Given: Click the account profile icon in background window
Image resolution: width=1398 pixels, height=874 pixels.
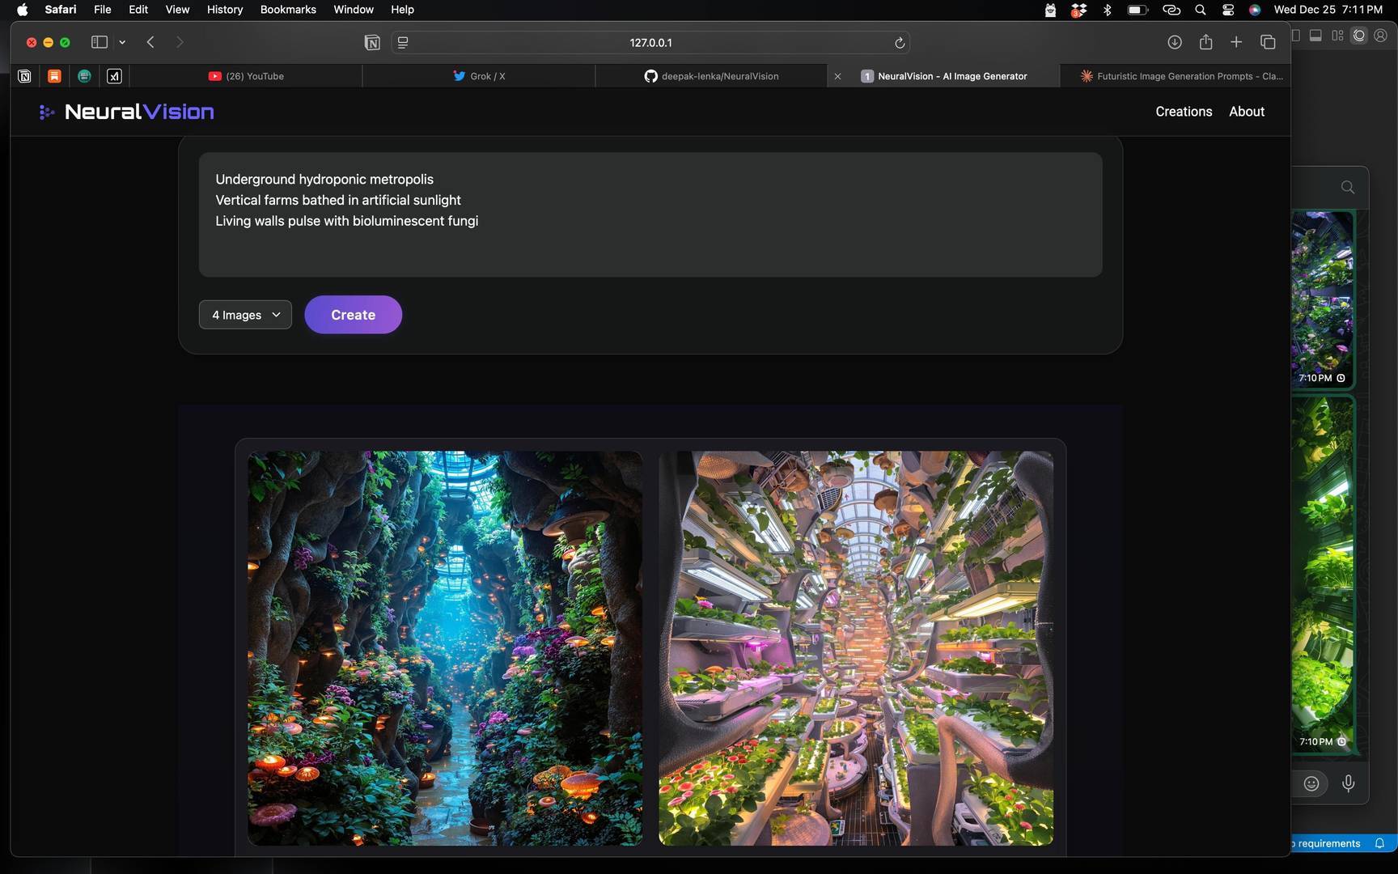Looking at the screenshot, I should [x=1381, y=36].
